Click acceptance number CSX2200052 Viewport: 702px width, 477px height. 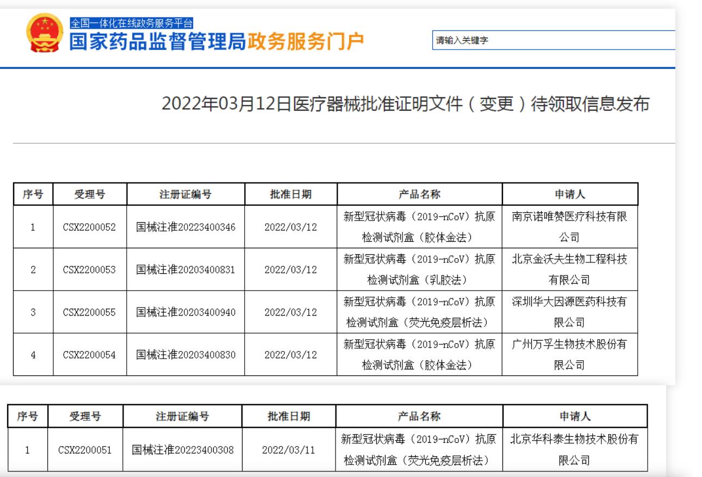click(x=89, y=228)
